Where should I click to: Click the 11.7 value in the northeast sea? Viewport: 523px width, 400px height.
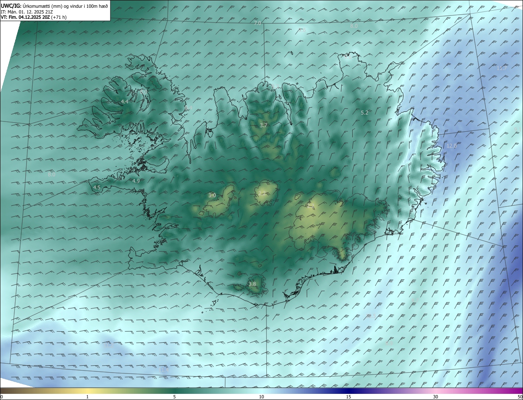502,68
